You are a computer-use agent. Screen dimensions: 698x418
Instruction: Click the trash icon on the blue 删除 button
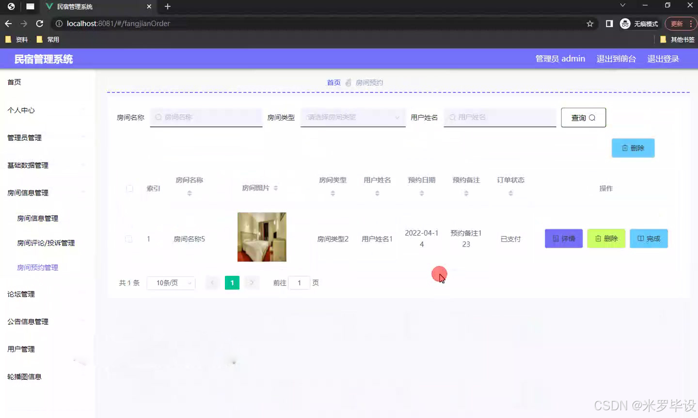[x=626, y=148]
